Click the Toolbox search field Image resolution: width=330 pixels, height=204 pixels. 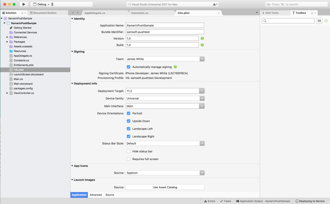click(288, 21)
